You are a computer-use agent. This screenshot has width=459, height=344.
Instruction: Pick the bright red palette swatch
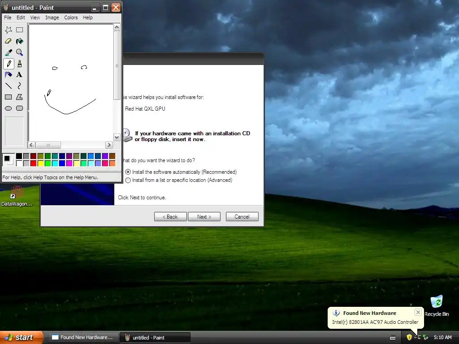click(33, 163)
